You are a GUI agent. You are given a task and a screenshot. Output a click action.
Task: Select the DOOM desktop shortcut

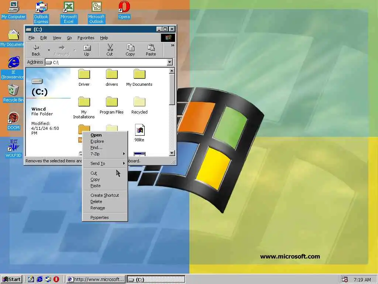[14, 121]
